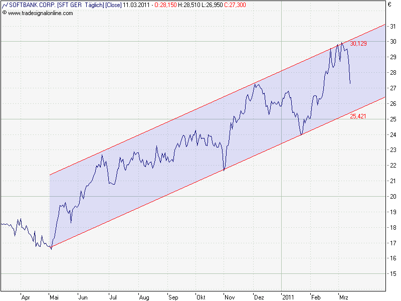Screen dimensions: 401x301
Task: Click the high value H:28,510
Action: tap(189, 5)
